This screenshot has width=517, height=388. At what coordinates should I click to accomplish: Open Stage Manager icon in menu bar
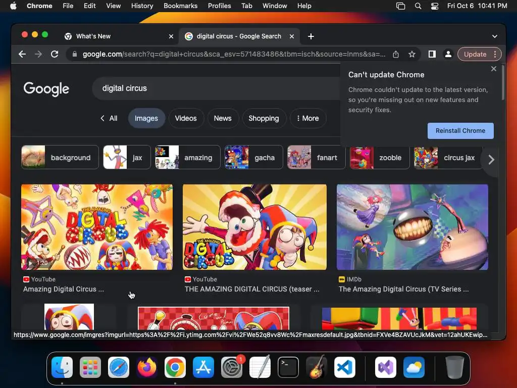(x=400, y=6)
